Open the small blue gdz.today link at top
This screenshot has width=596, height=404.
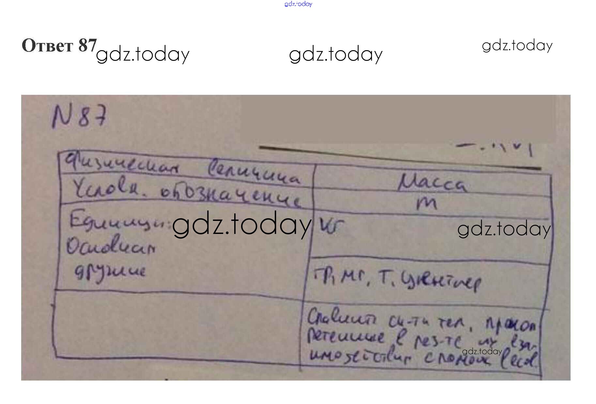point(298,4)
